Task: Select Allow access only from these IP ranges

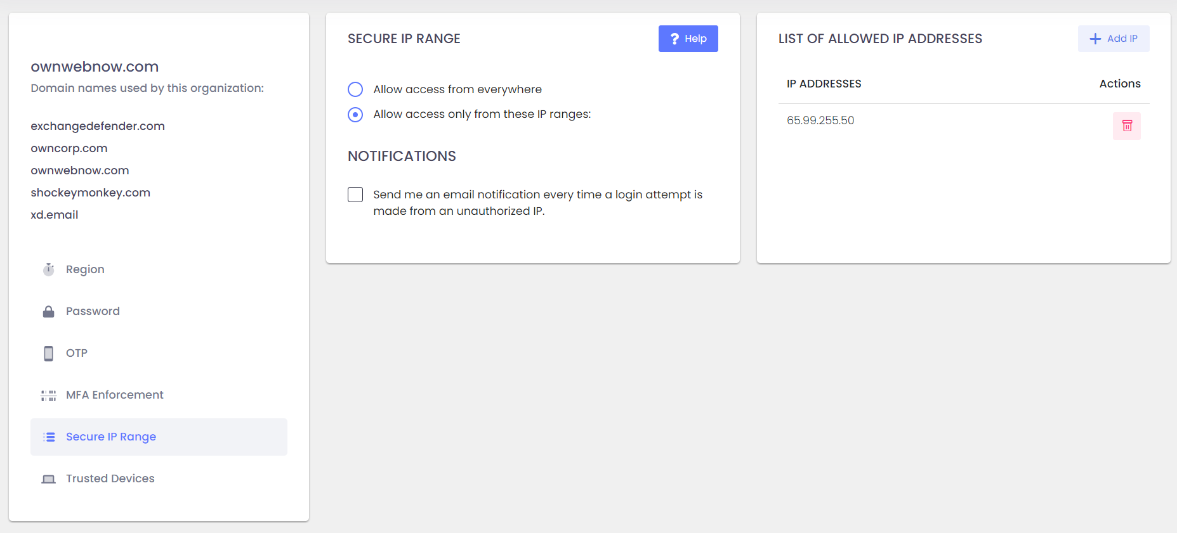Action: (355, 114)
